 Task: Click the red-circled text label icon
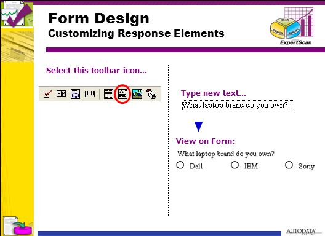pos(122,94)
